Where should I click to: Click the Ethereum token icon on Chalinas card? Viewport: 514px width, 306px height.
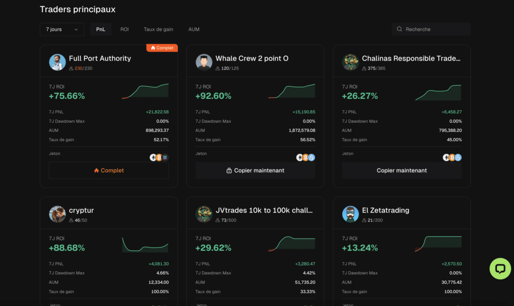click(446, 158)
